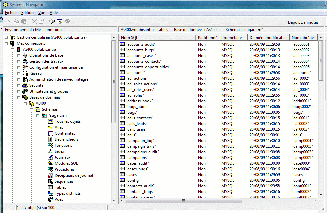
Task: Click the Print toolbar icon
Action: [x=52, y=21]
